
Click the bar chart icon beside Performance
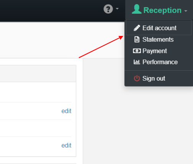point(137,62)
